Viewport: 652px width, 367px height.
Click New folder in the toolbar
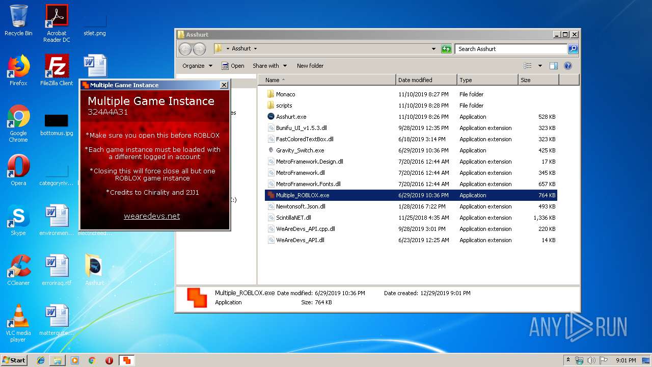pos(310,66)
